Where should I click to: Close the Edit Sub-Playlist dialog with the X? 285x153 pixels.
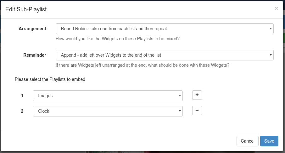[276, 8]
